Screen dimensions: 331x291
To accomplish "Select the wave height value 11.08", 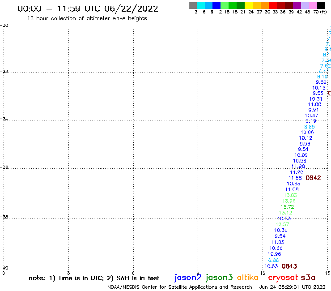I will coord(292,189).
